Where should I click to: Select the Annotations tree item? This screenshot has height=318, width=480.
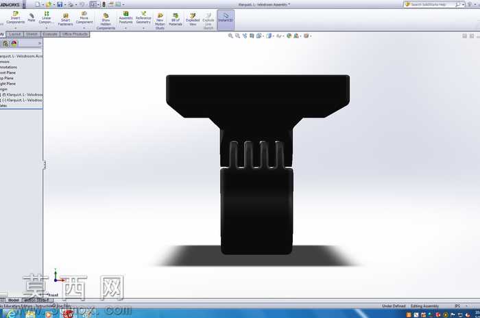coord(8,67)
